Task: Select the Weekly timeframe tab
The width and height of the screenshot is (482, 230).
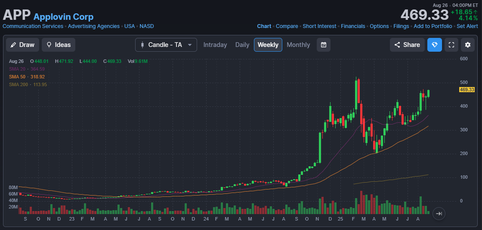Action: (268, 45)
